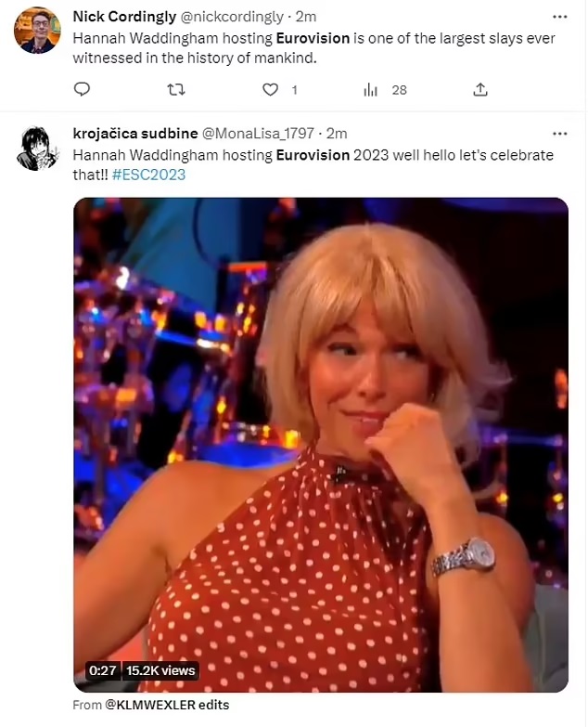Open the #ESC2023 hashtag
588x727 pixels.
click(x=148, y=175)
